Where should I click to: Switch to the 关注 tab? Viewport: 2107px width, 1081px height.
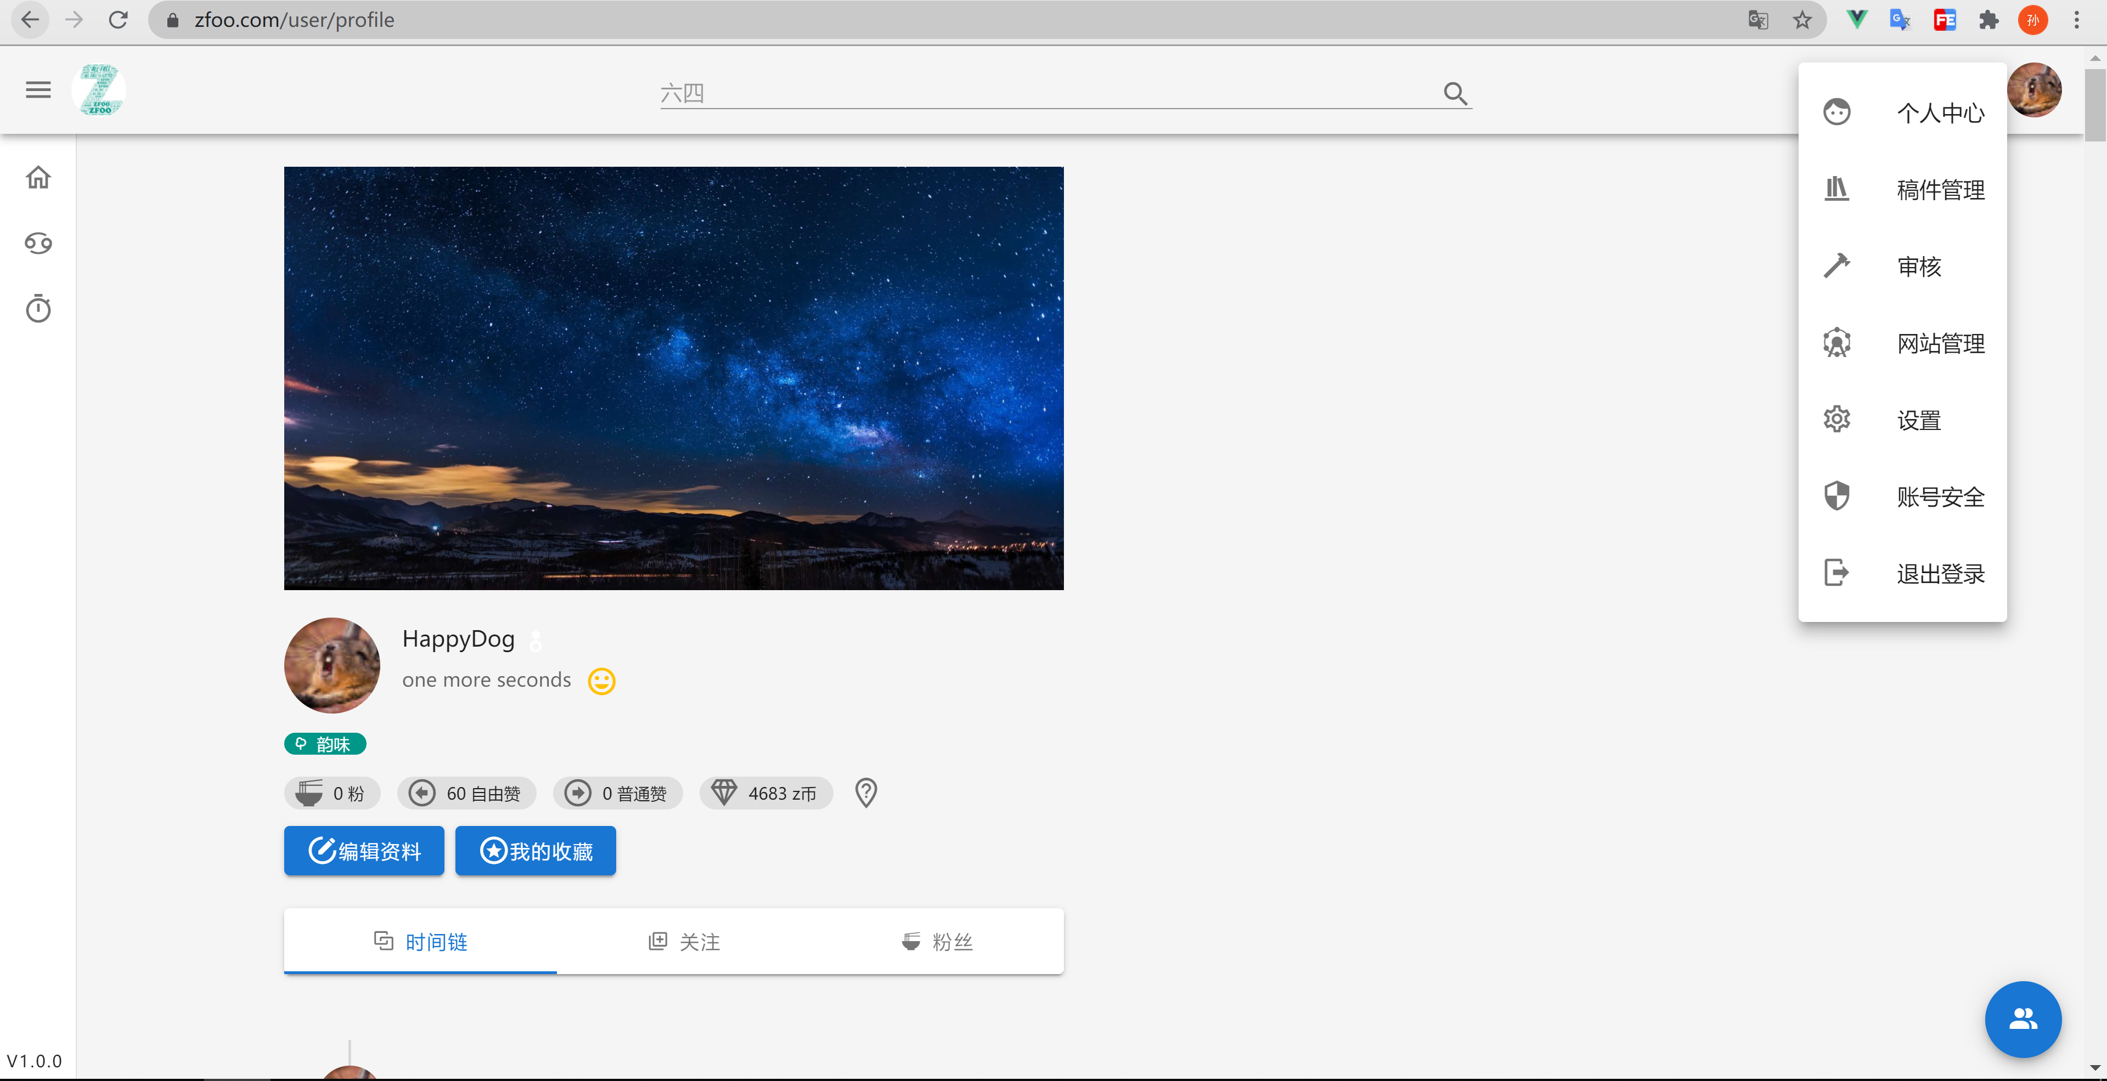[685, 942]
